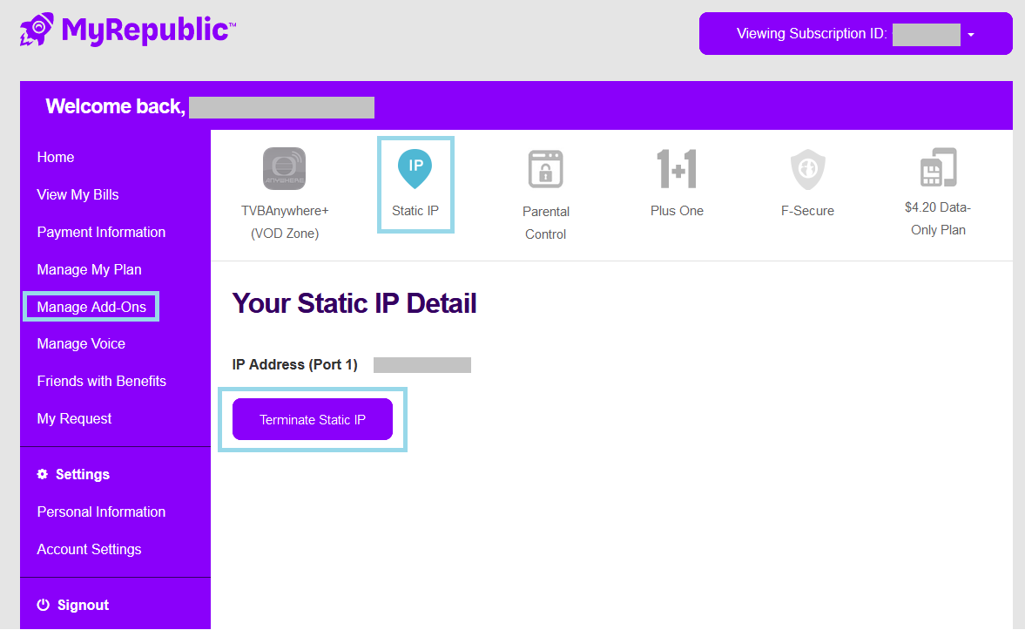The image size is (1025, 637).
Task: Click the Plus One label
Action: [677, 211]
